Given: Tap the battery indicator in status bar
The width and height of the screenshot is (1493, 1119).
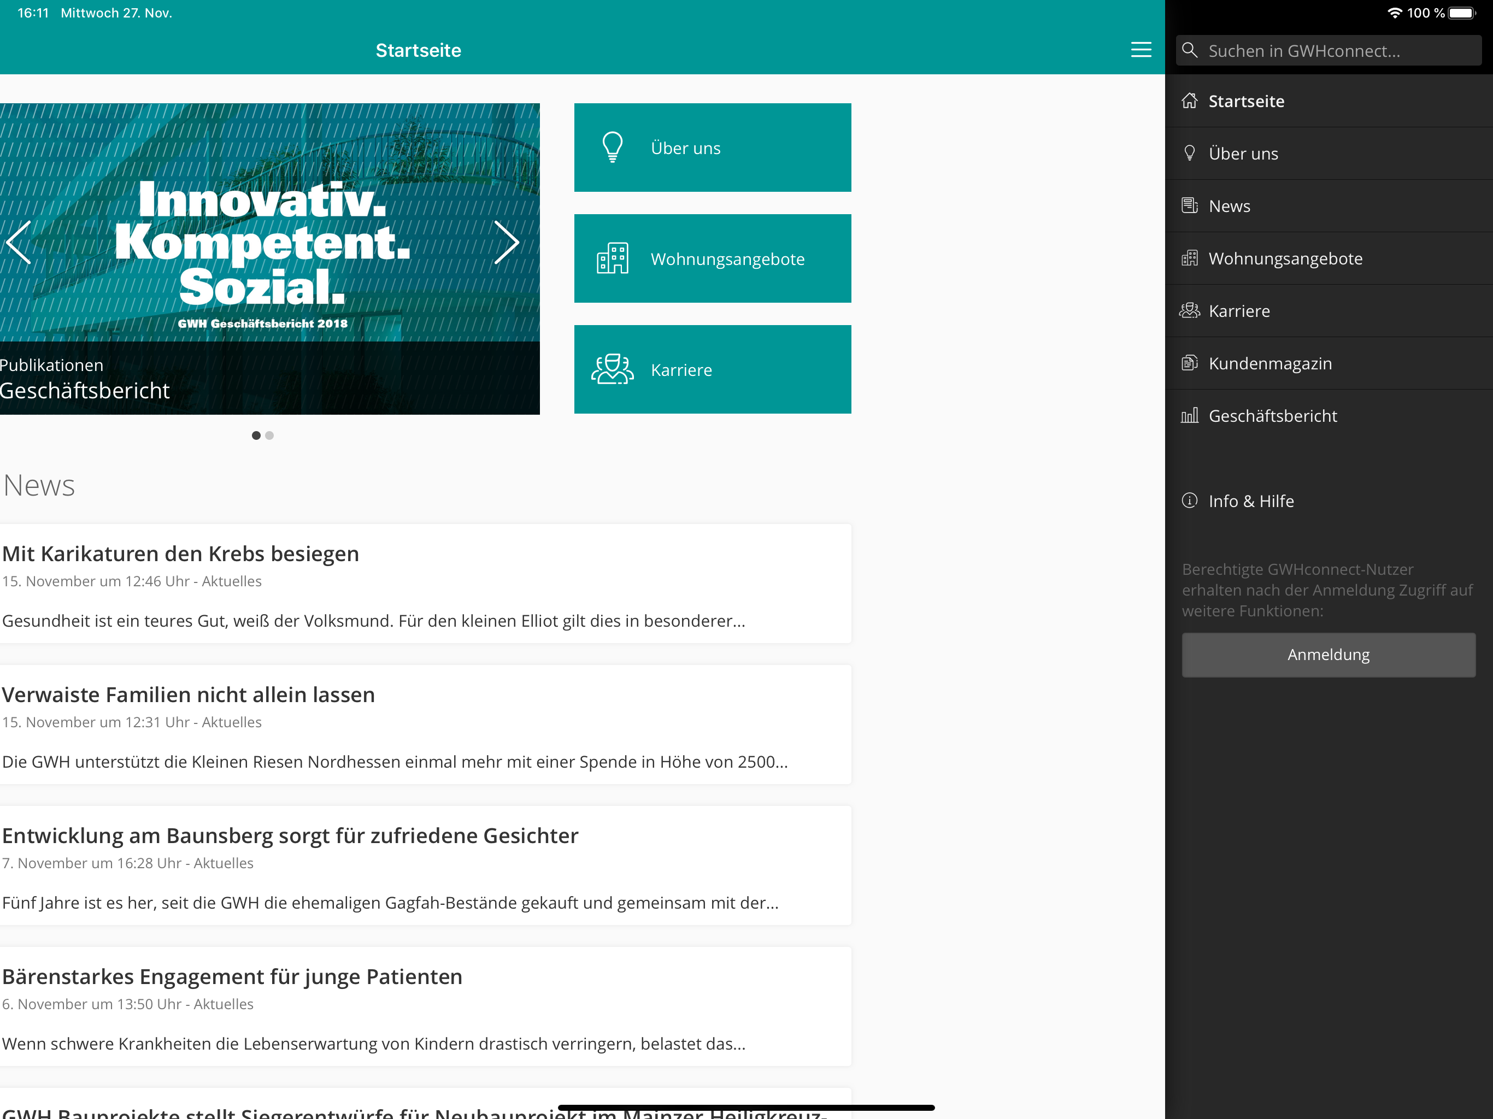Looking at the screenshot, I should pyautogui.click(x=1462, y=13).
